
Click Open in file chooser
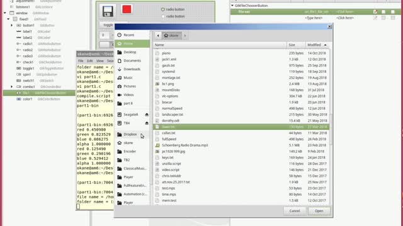click(x=319, y=211)
